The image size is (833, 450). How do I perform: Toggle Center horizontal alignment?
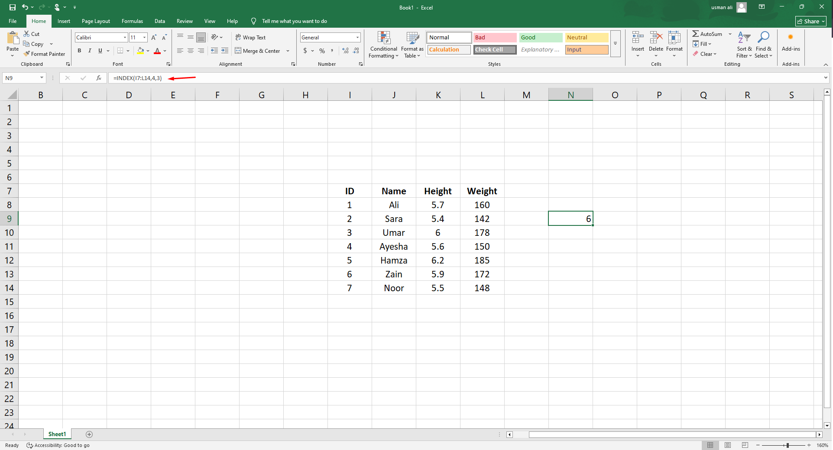tap(191, 51)
